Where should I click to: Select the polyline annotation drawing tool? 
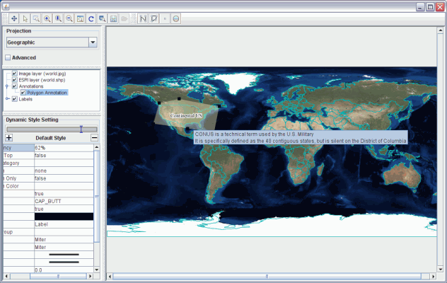142,18
